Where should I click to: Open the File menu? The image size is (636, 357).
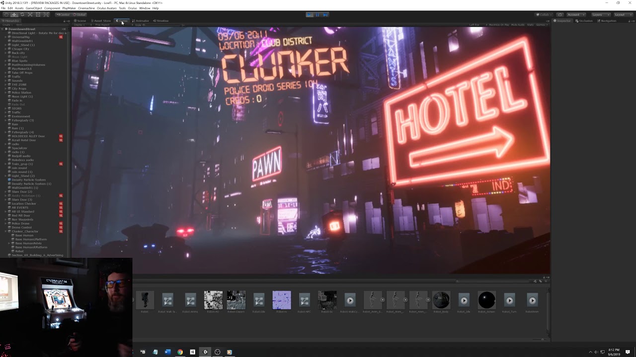pos(3,8)
